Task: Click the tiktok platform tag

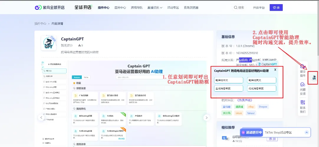Action: tap(239, 113)
